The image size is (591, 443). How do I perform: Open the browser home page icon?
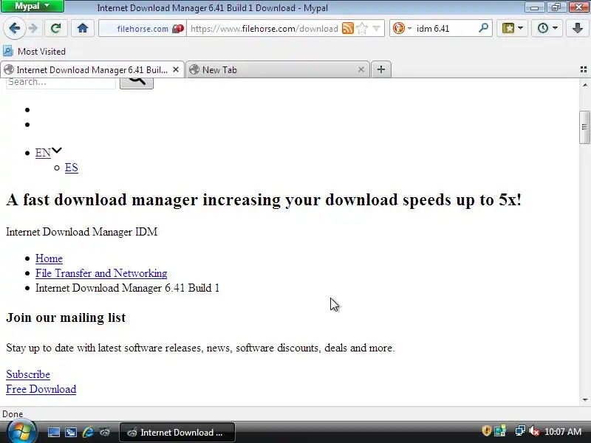pyautogui.click(x=83, y=28)
